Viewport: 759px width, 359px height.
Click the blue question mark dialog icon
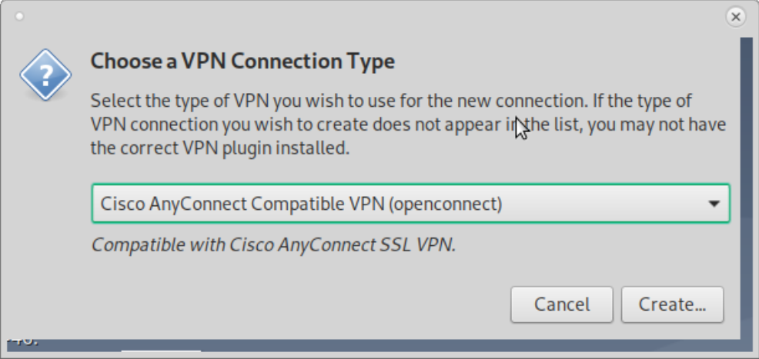tap(45, 75)
